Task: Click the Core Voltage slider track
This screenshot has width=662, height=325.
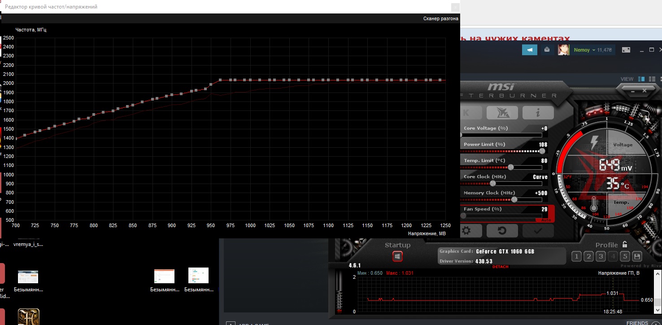Action: click(x=501, y=135)
